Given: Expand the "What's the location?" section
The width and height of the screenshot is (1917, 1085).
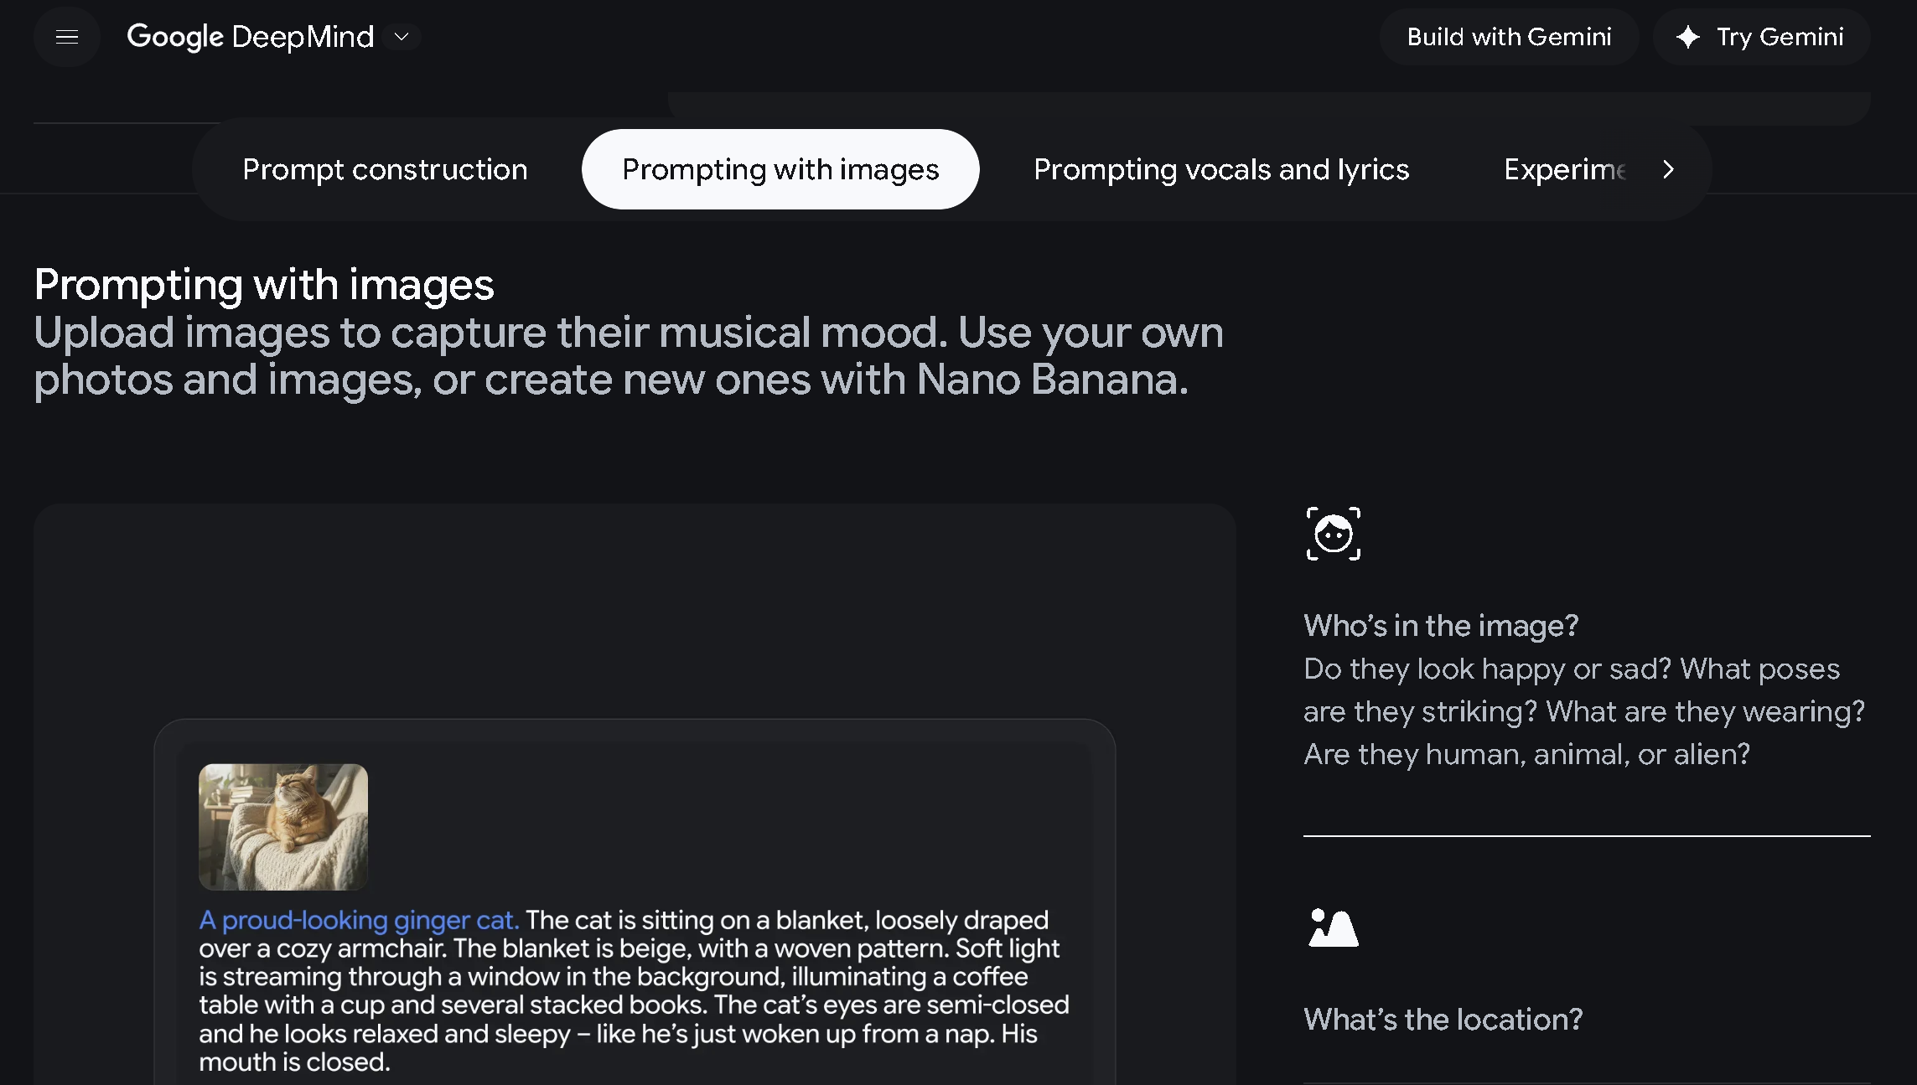Looking at the screenshot, I should (1443, 1020).
